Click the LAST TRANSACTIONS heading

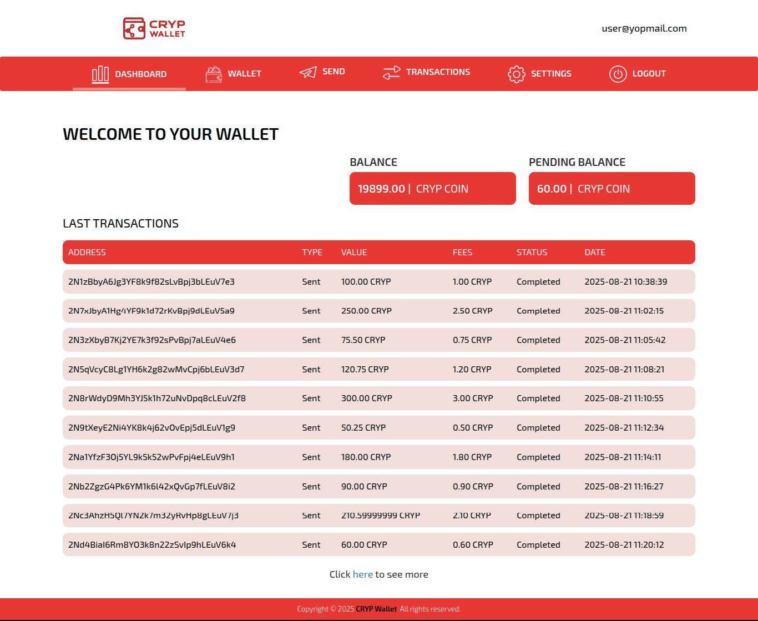[x=120, y=224]
